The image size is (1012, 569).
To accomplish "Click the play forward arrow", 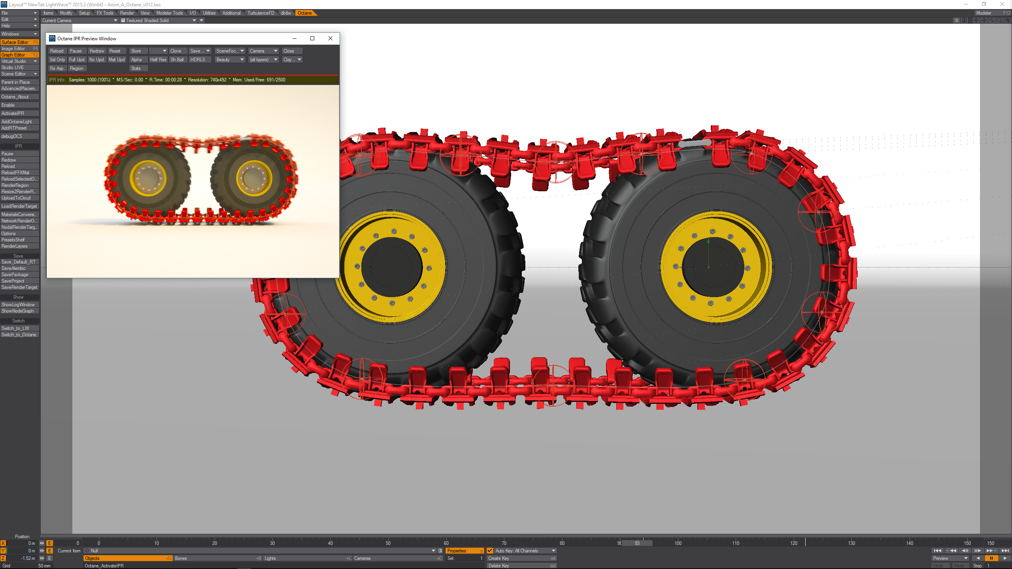I will click(1005, 558).
